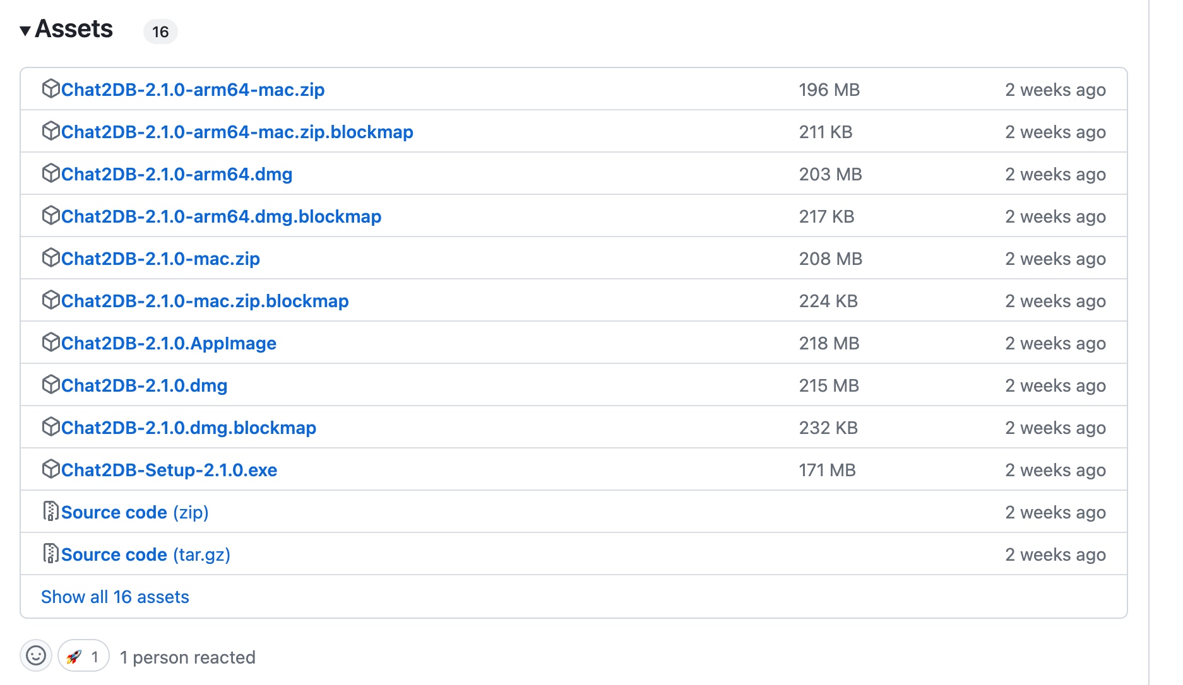Screen dimensions: 1183x685
Task: Click package icon beside Chat2DB-2.1.0-mac.zip
Action: pos(51,258)
